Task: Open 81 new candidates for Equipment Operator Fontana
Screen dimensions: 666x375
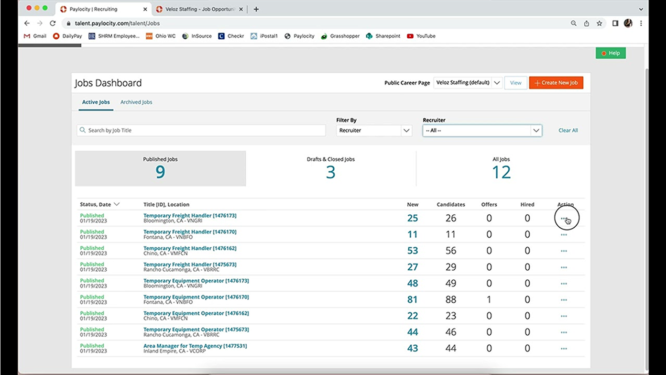Action: 412,300
